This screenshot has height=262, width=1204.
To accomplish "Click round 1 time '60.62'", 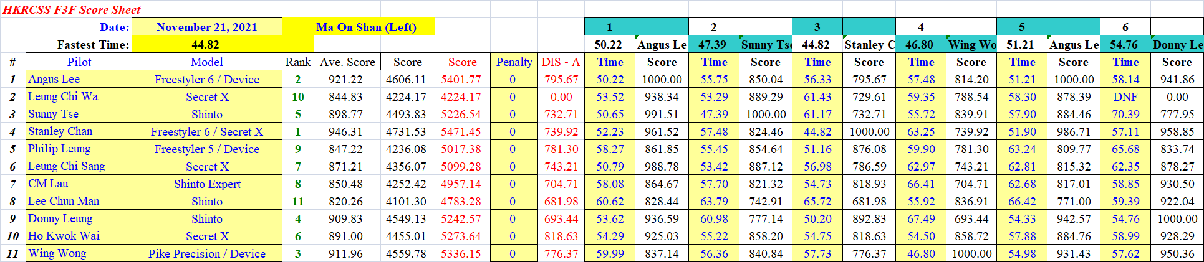I will [x=610, y=201].
